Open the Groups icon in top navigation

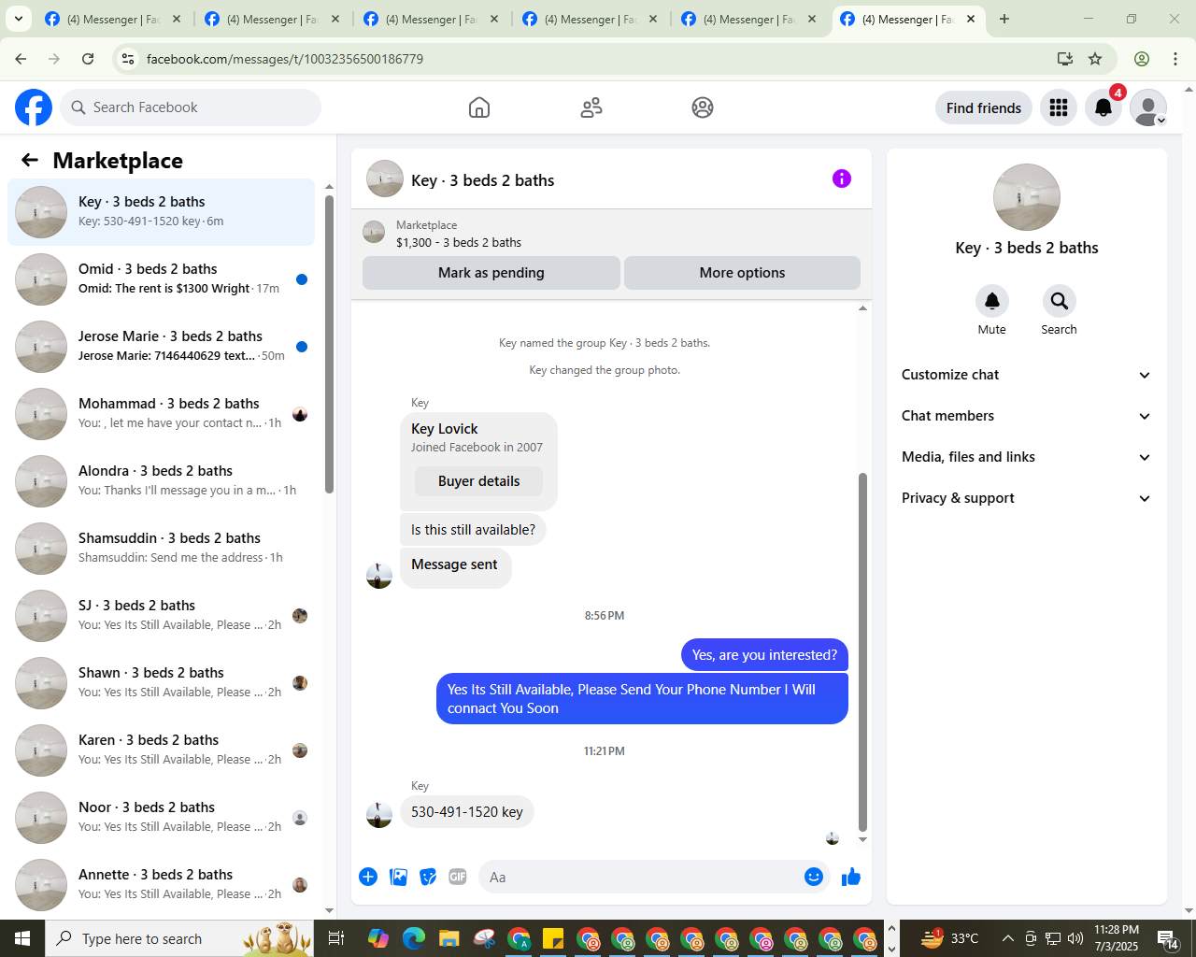pos(703,107)
